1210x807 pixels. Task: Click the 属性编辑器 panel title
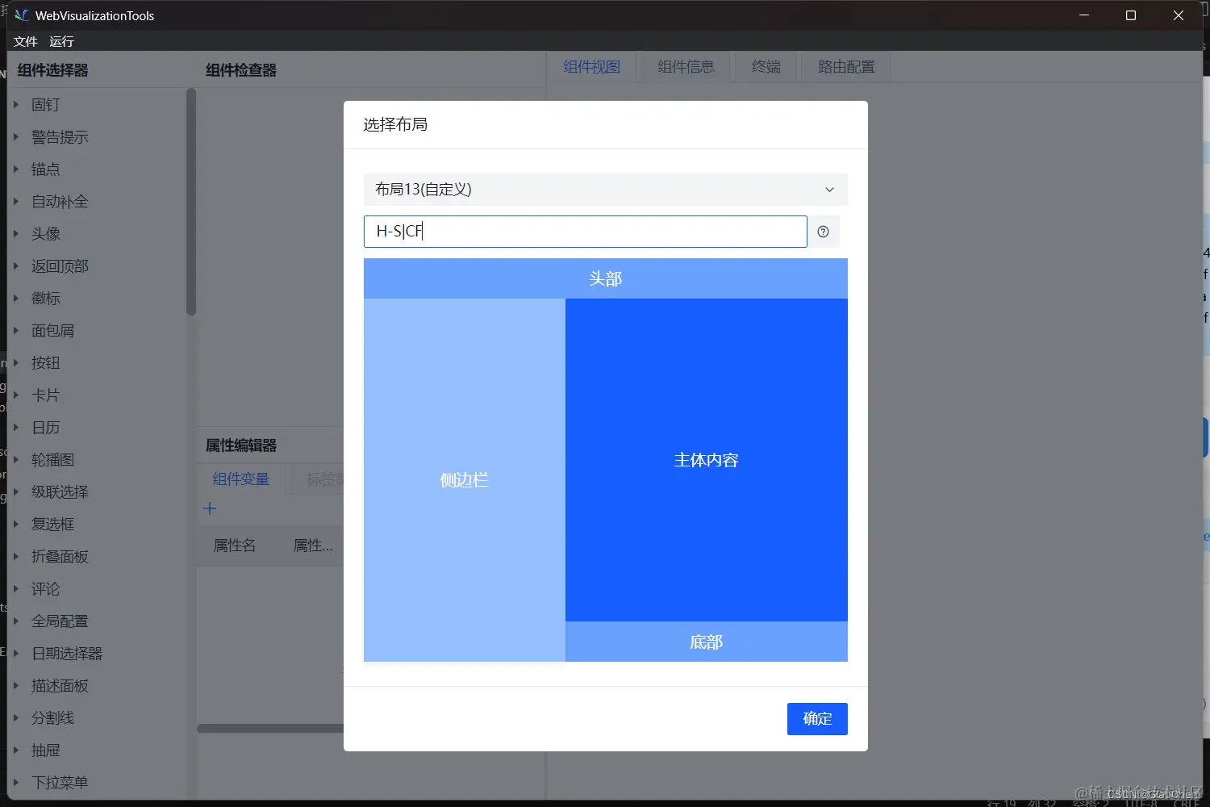coord(241,445)
